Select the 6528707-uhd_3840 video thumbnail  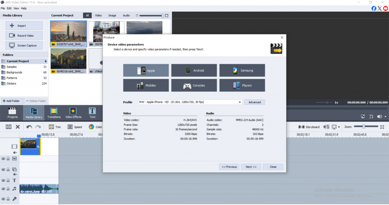[x=68, y=34]
